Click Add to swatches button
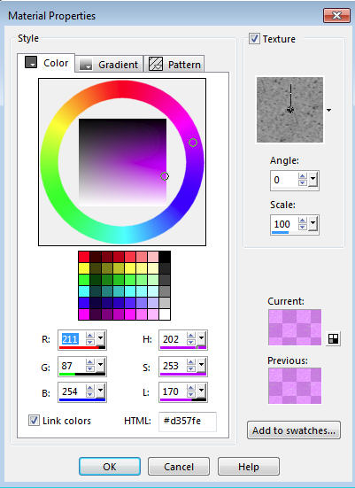This screenshot has height=488, width=355. coord(294,430)
